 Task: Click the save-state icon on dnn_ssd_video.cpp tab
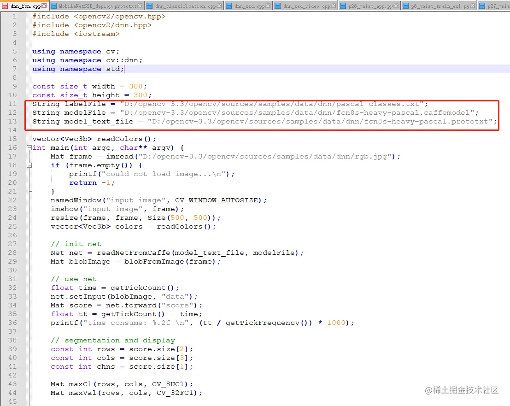point(278,6)
